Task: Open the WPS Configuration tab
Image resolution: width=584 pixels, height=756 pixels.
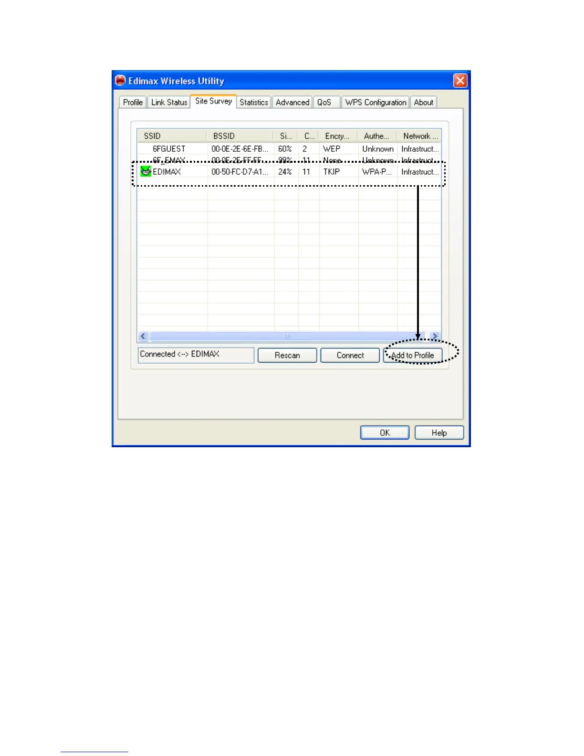Action: (x=375, y=102)
